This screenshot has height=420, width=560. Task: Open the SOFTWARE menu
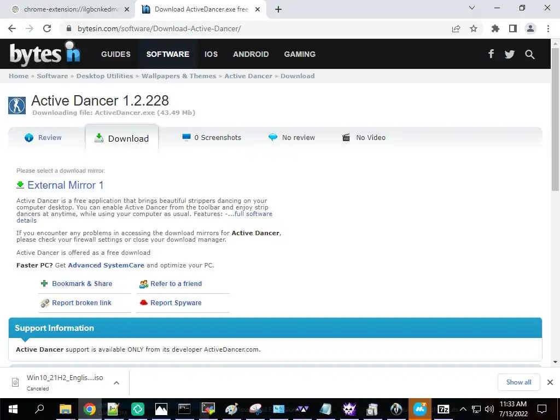tap(168, 54)
